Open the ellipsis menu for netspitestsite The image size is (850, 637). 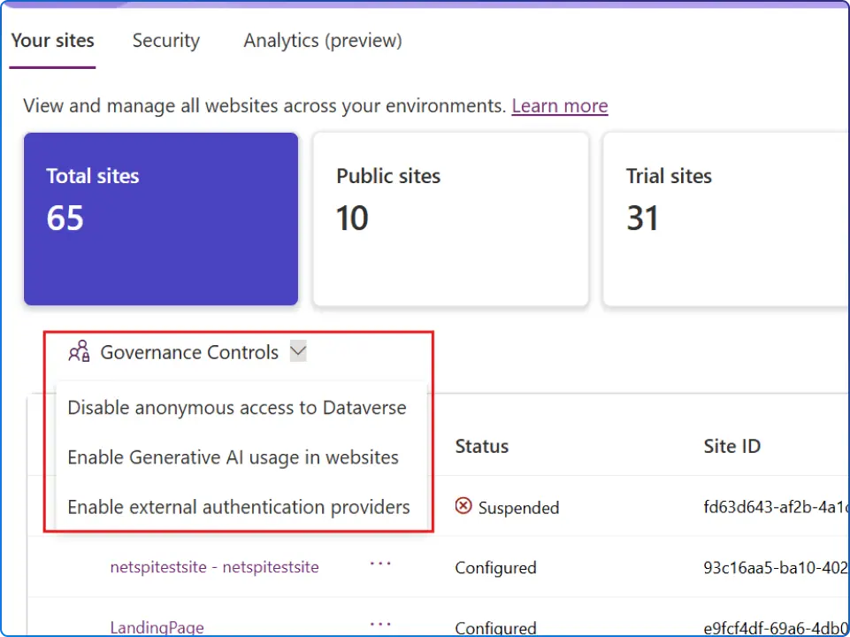(x=380, y=564)
